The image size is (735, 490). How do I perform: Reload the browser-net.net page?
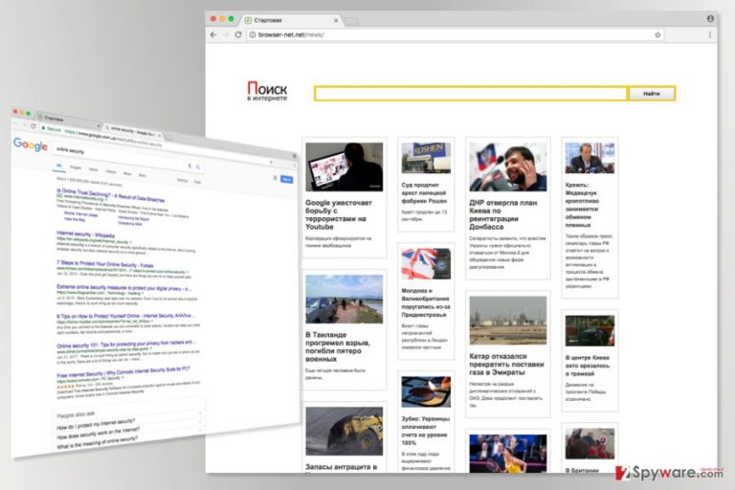point(238,34)
